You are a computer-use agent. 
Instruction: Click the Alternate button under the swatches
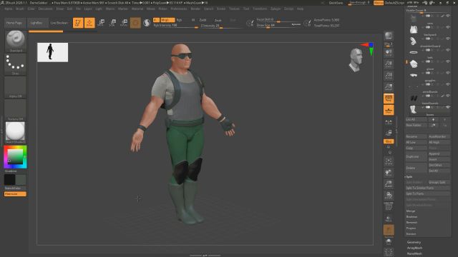[15, 194]
